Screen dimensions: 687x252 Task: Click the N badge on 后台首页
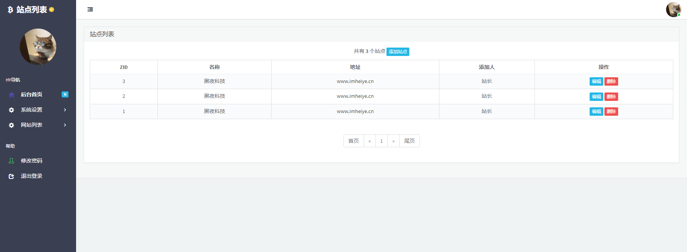pyautogui.click(x=65, y=94)
